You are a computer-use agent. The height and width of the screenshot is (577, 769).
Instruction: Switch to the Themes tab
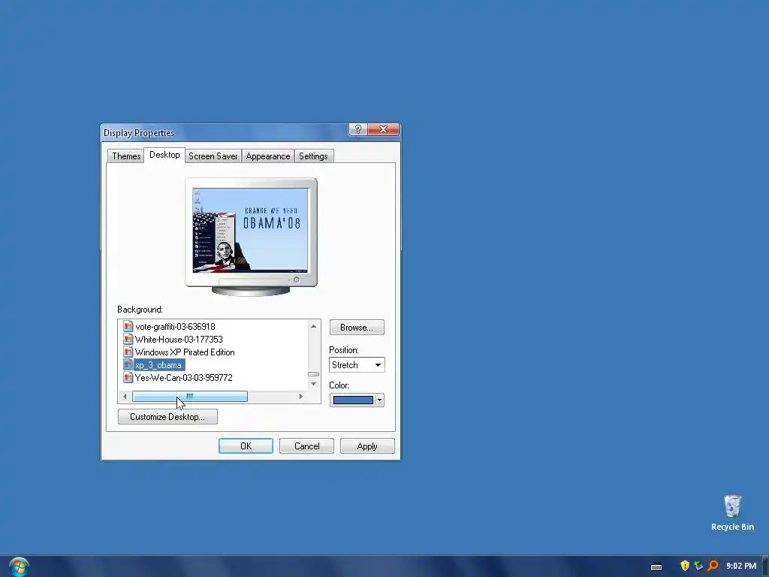126,156
